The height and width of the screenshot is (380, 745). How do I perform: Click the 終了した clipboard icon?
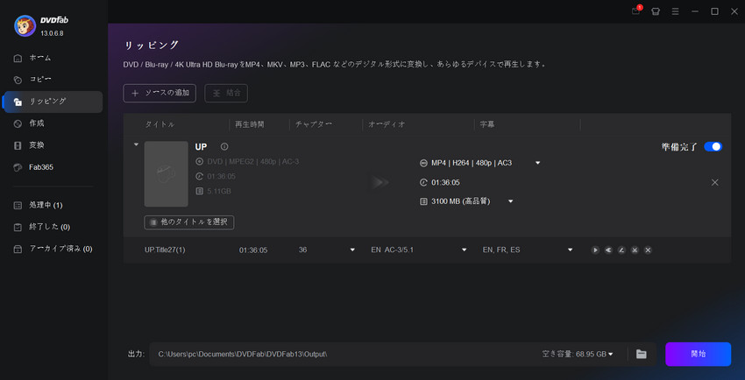point(18,228)
